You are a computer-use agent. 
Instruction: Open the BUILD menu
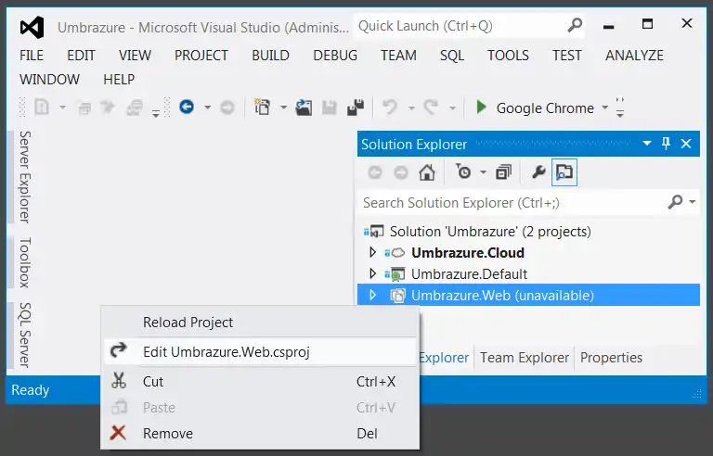point(270,56)
